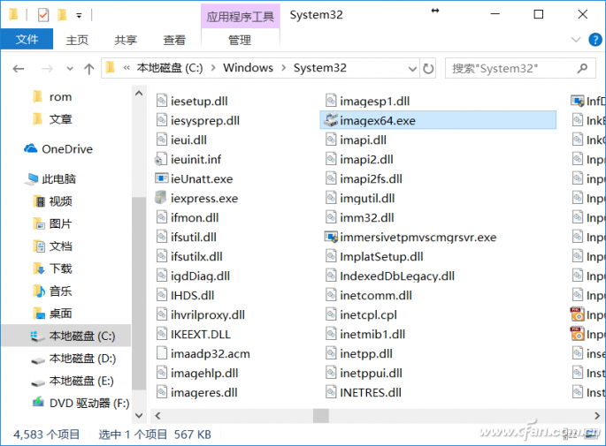
Task: Open the recent locations dropdown
Action: [70, 69]
